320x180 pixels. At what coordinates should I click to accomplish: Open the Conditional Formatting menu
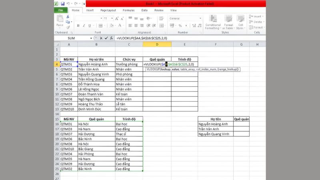click(213, 22)
